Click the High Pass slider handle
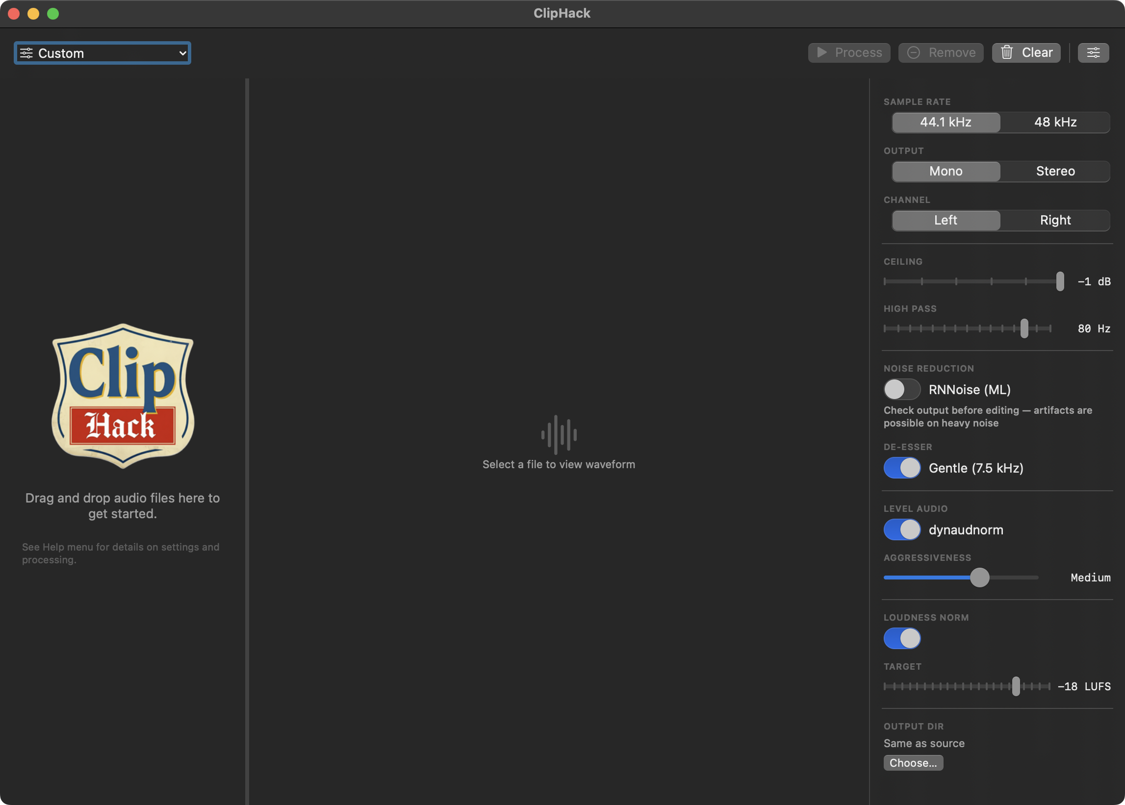 1024,328
